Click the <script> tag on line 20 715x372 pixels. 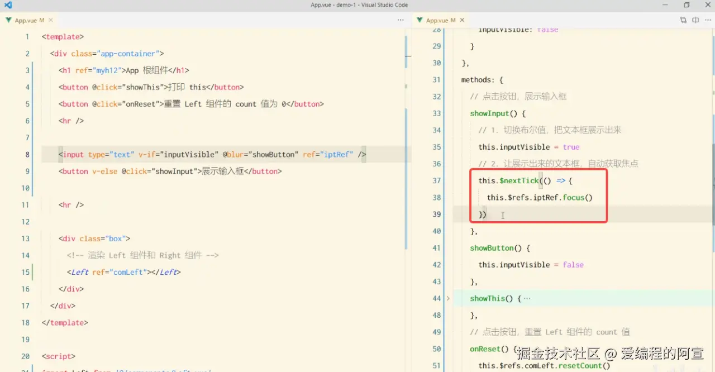[x=58, y=356]
